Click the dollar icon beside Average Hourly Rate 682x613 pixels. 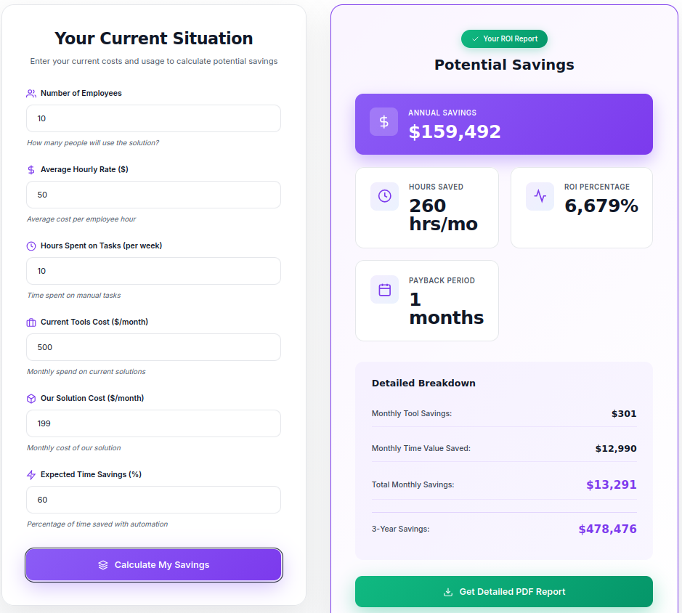tap(31, 170)
